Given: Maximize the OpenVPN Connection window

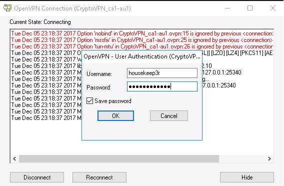Looking at the screenshot, I should 250,8.
